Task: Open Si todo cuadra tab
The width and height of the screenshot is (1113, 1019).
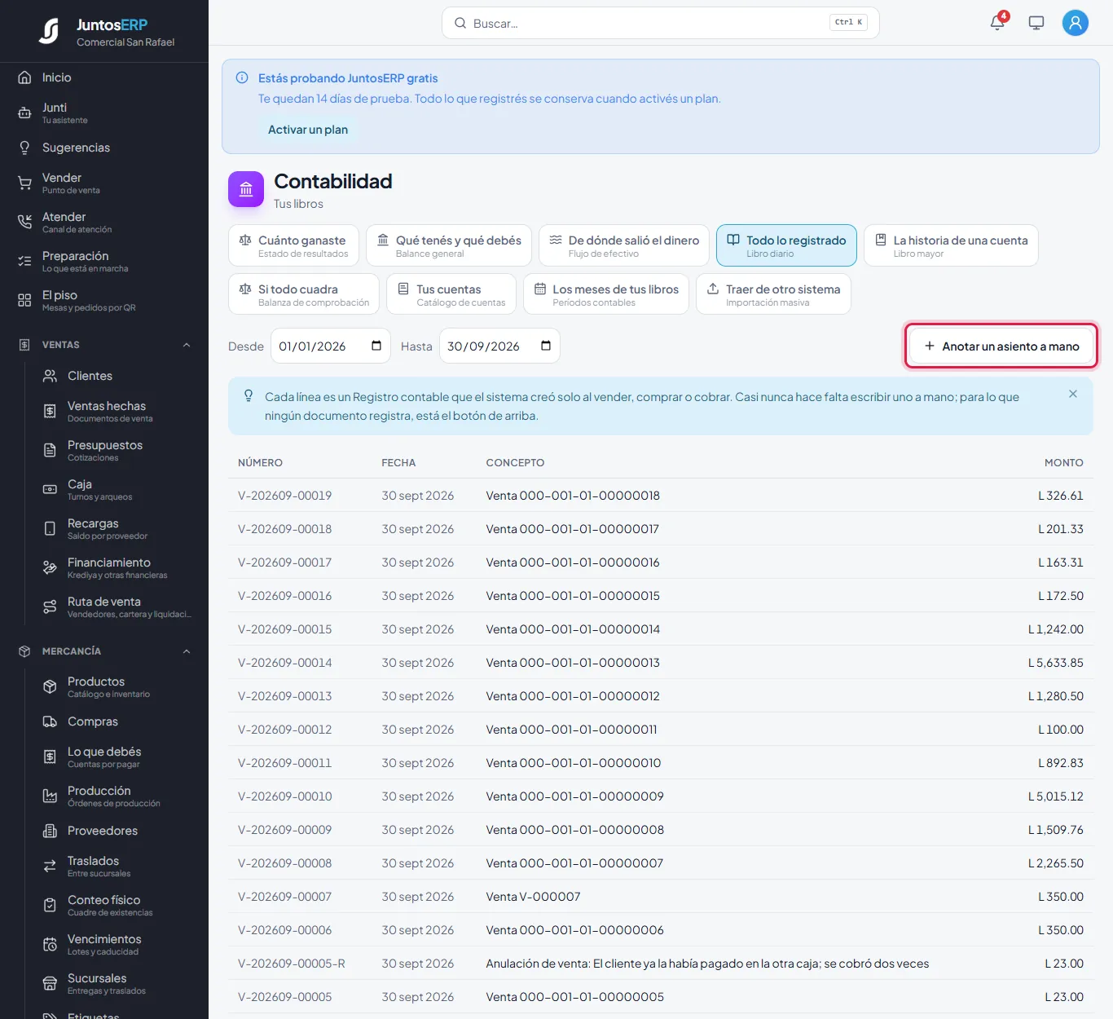Action: [304, 294]
